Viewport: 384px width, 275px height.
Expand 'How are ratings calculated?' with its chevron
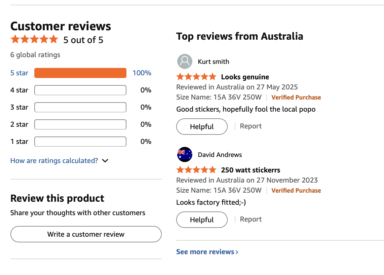point(105,161)
